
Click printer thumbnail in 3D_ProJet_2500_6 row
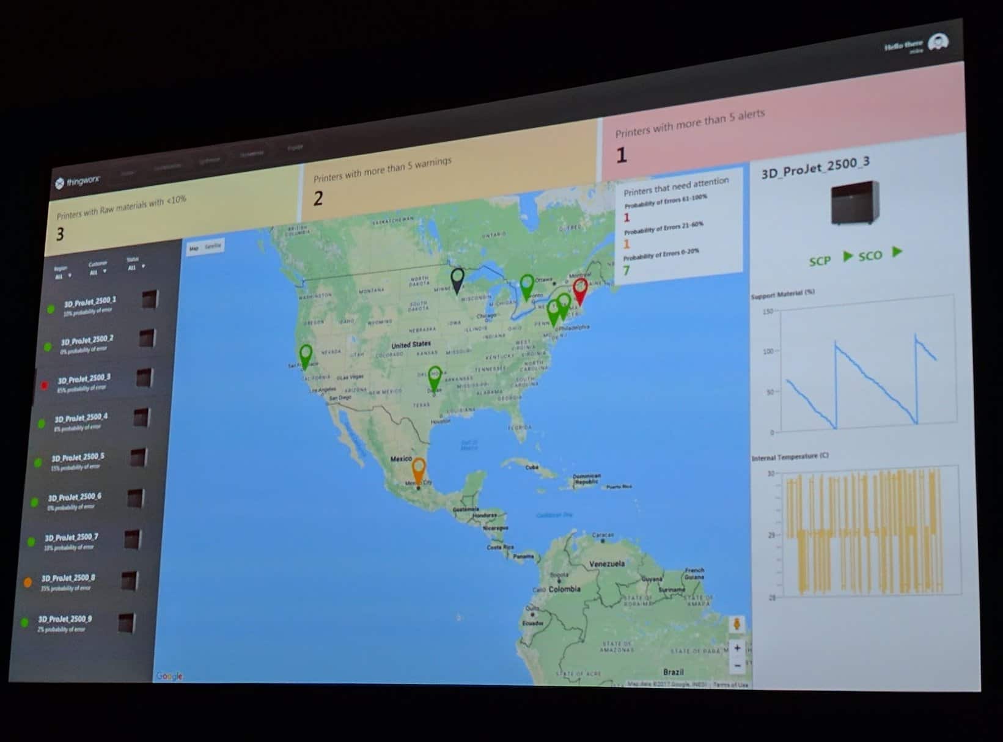(x=135, y=498)
